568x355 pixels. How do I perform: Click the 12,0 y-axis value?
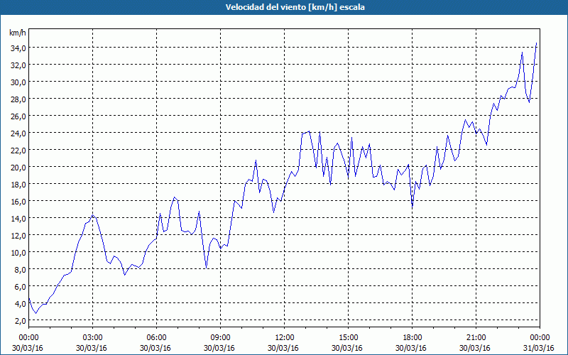pos(17,235)
